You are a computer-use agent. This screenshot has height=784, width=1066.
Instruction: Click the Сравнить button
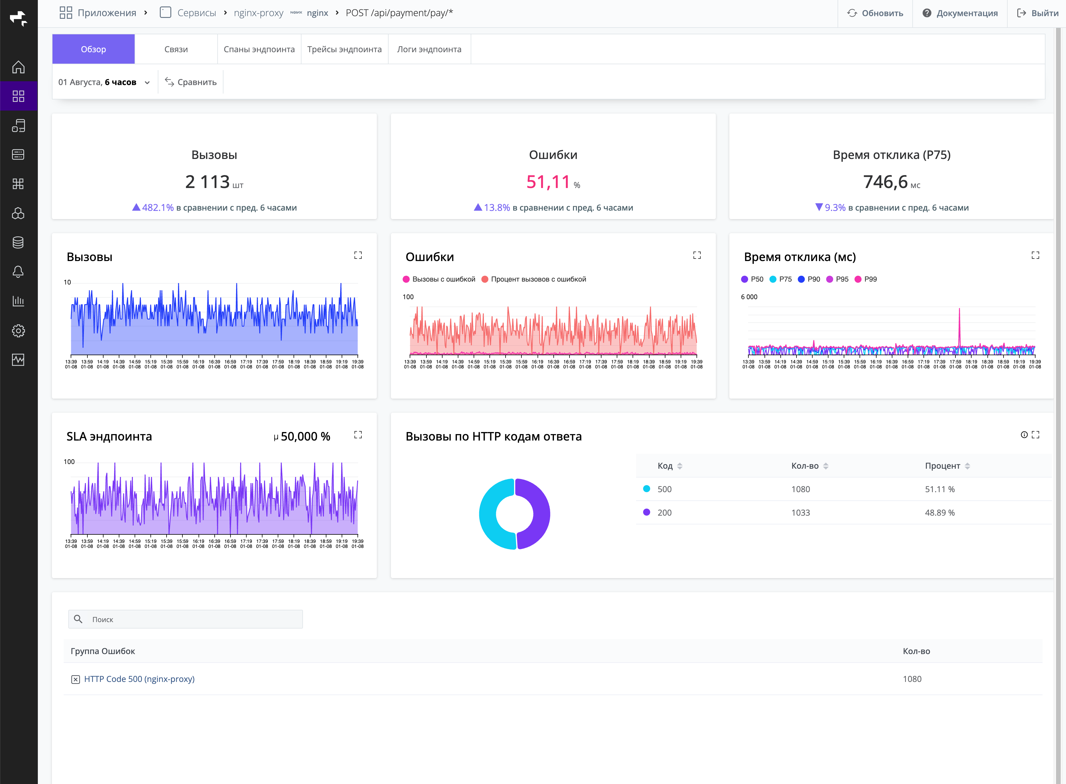click(x=191, y=82)
